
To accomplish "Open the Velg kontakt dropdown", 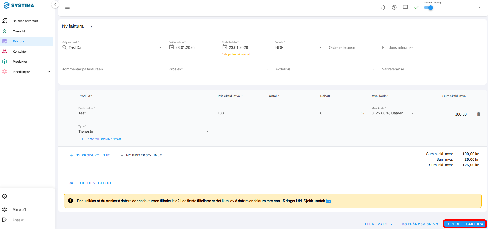I will [160, 47].
